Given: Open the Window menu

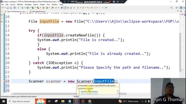Looking at the screenshot, I should point(55,5).
